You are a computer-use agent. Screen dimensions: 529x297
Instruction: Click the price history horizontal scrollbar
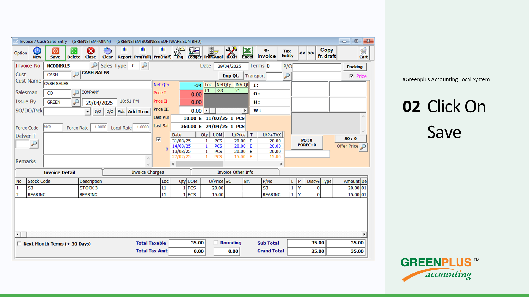click(227, 164)
